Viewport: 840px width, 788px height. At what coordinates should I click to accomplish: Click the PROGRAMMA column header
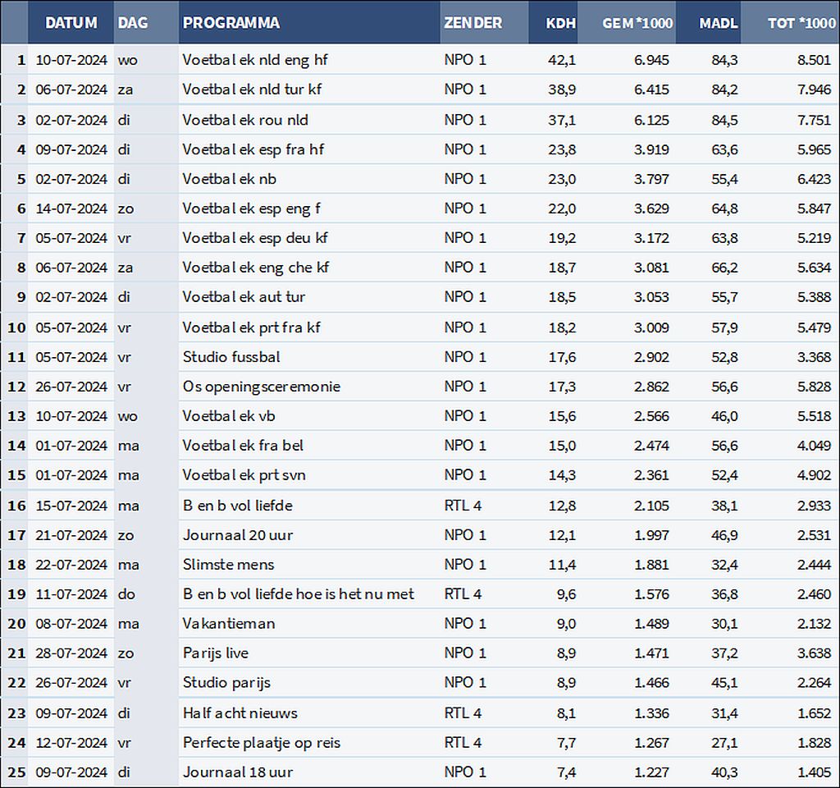click(309, 22)
